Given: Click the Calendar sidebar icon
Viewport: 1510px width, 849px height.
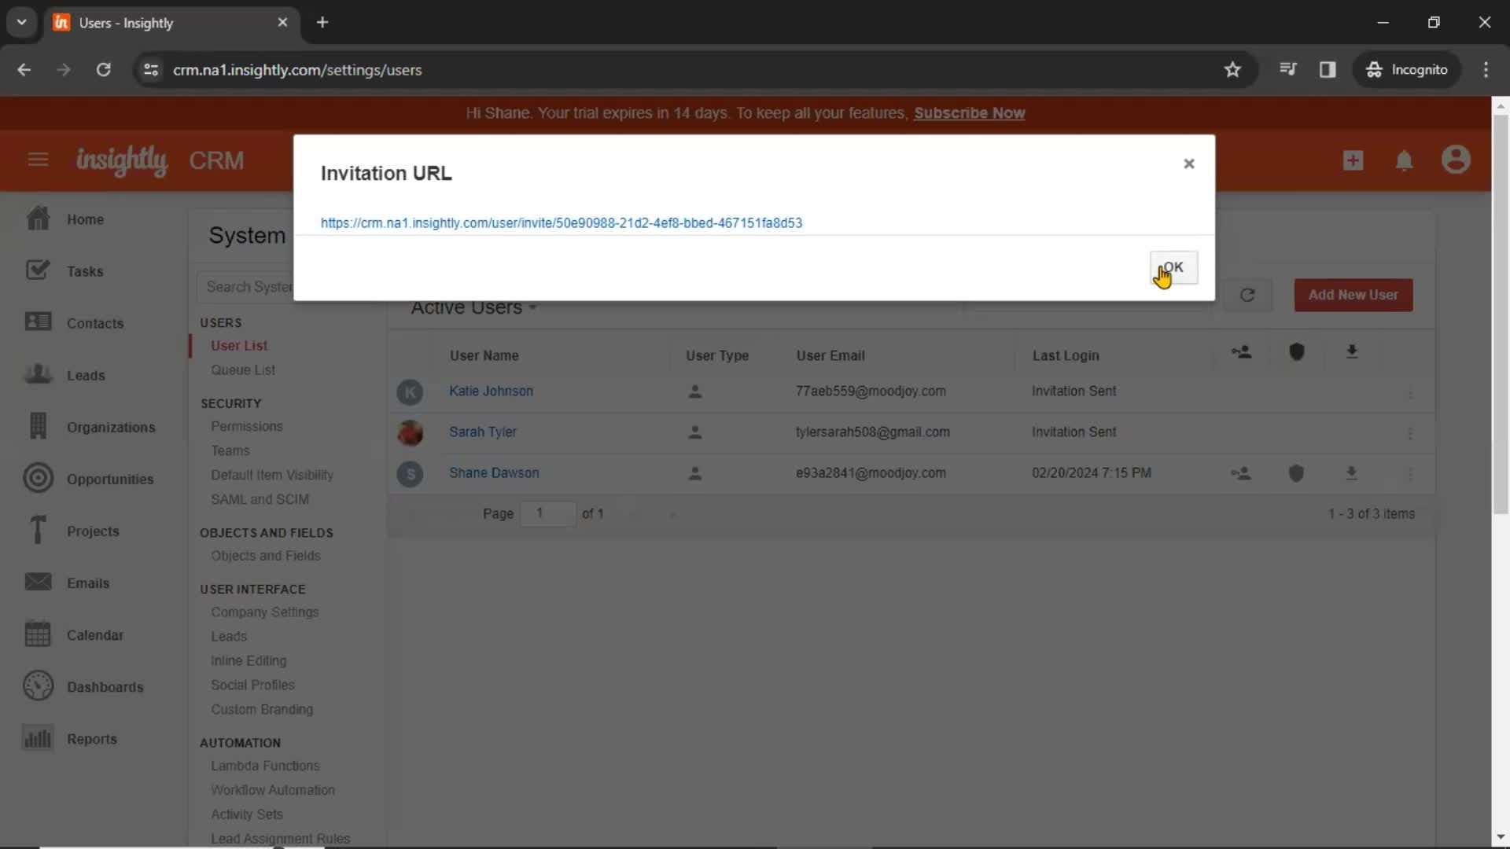Looking at the screenshot, I should (x=38, y=634).
